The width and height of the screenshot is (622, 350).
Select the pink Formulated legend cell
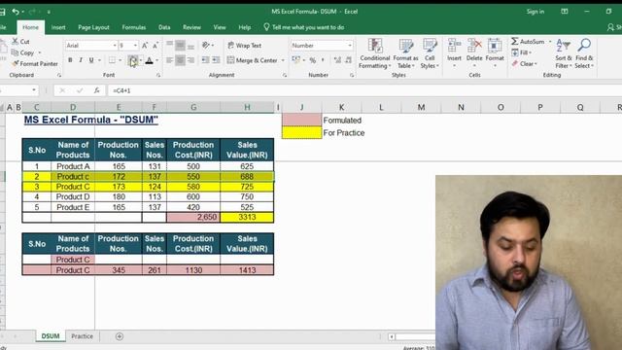pos(302,120)
